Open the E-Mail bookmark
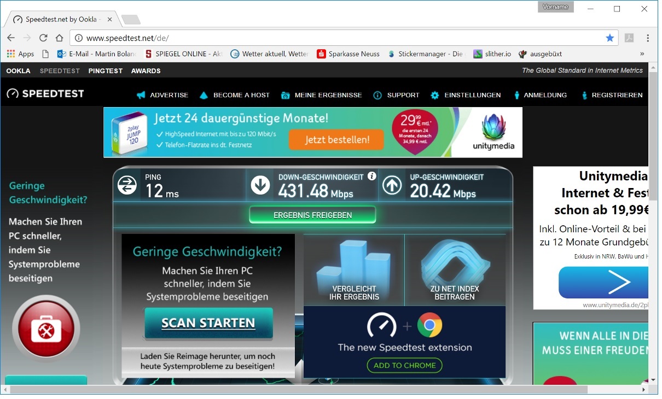 point(97,54)
